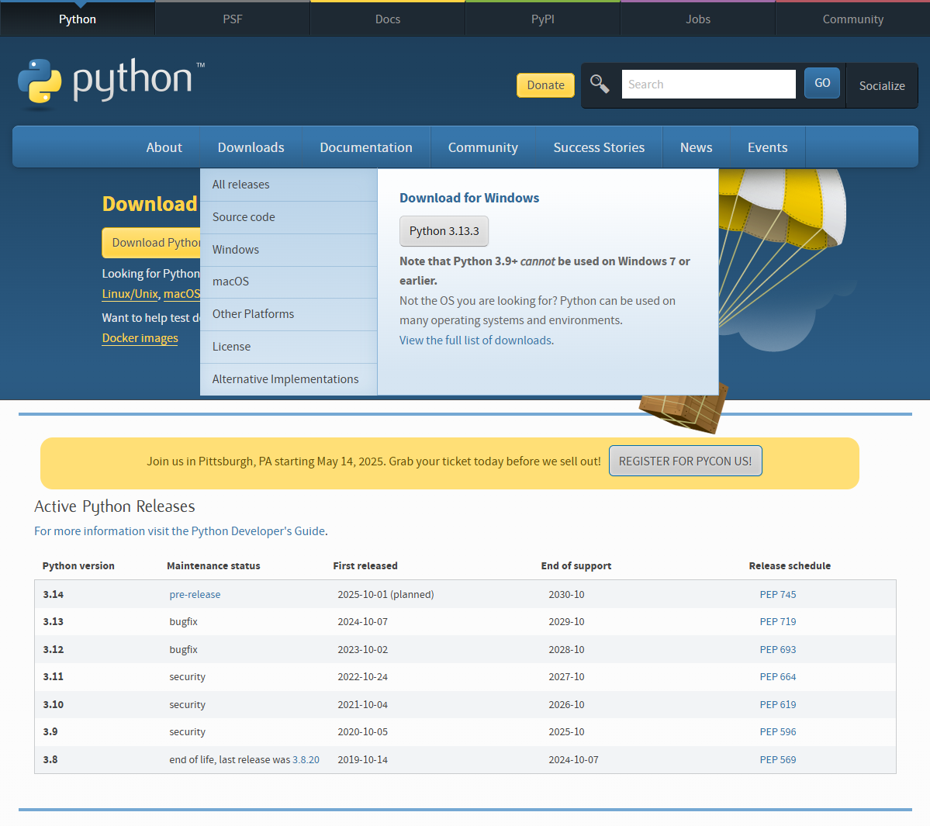Open the PEP 619 release schedule link
930x826 pixels.
pyautogui.click(x=777, y=704)
